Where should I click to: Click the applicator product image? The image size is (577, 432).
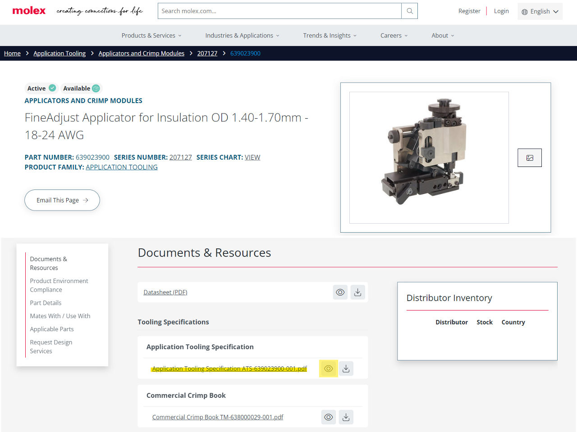tap(429, 157)
